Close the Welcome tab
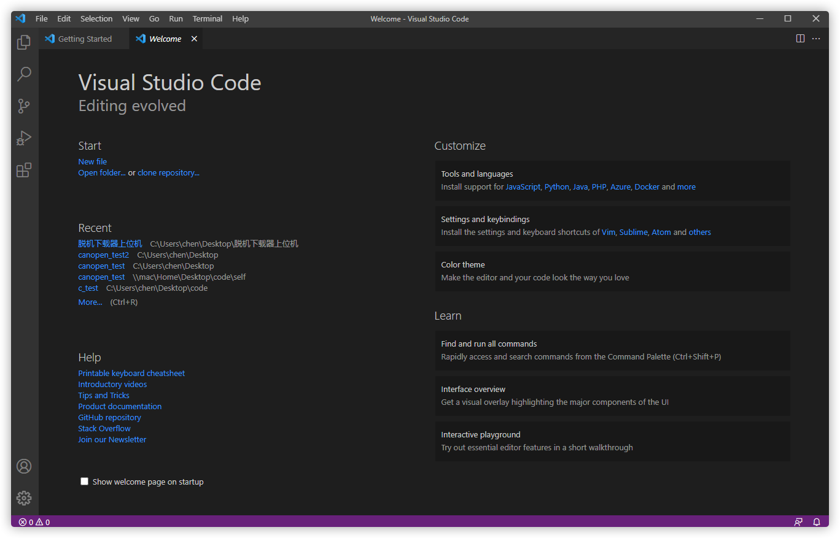The height and width of the screenshot is (538, 840). 194,39
